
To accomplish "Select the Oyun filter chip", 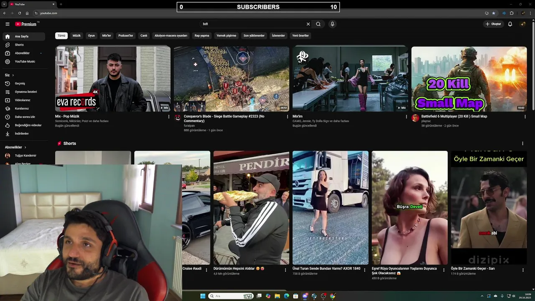I will (91, 36).
